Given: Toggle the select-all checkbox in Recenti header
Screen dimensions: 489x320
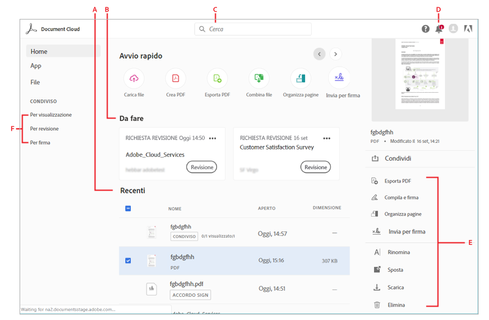Looking at the screenshot, I should [x=128, y=208].
